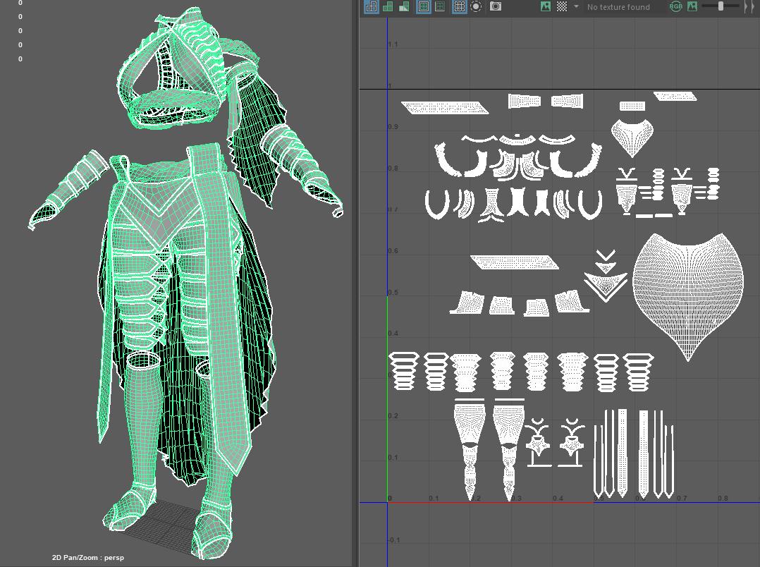Toggle the UV editor grid display
Image resolution: width=760 pixels, height=567 pixels.
coord(459,6)
